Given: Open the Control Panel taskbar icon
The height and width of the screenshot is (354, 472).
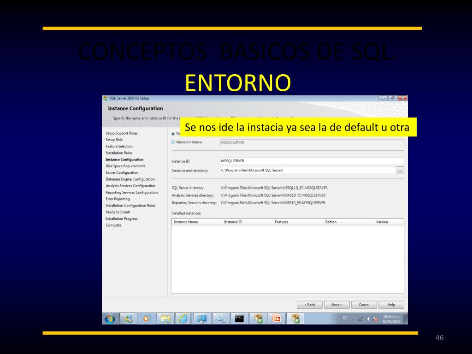Looking at the screenshot, I should [x=202, y=319].
